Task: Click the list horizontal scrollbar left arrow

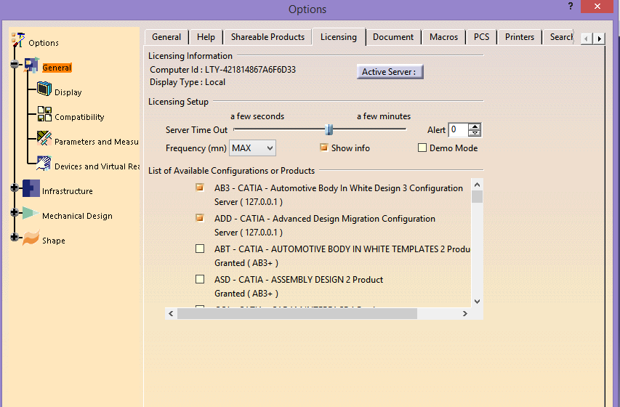Action: point(171,314)
